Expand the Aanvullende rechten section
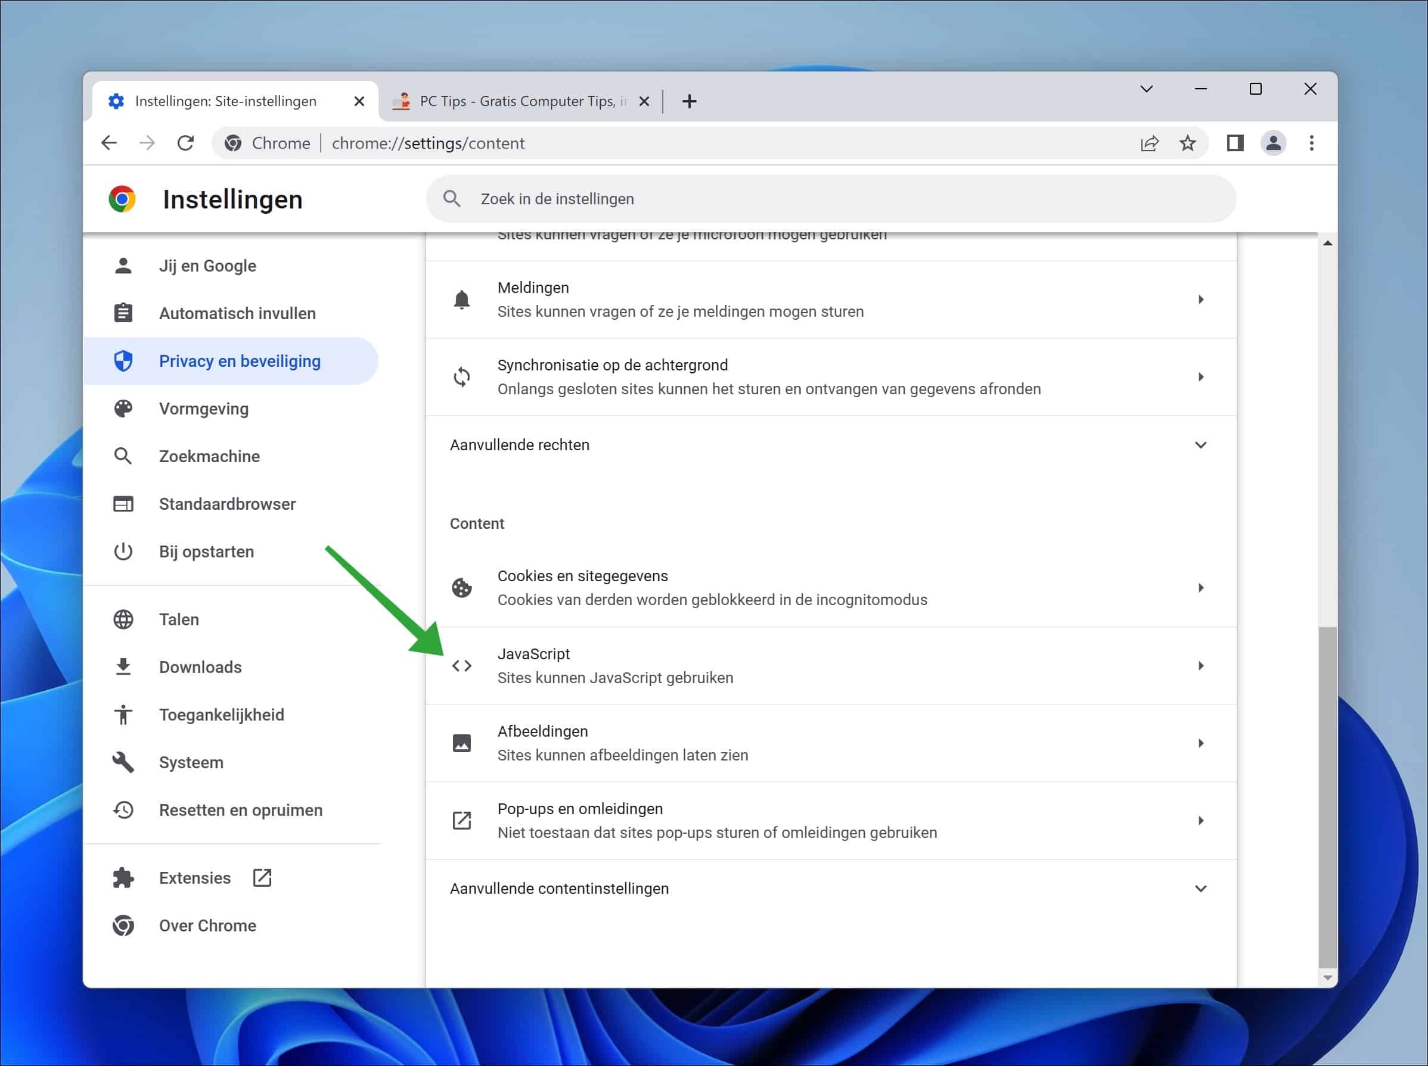The image size is (1428, 1066). (1201, 444)
